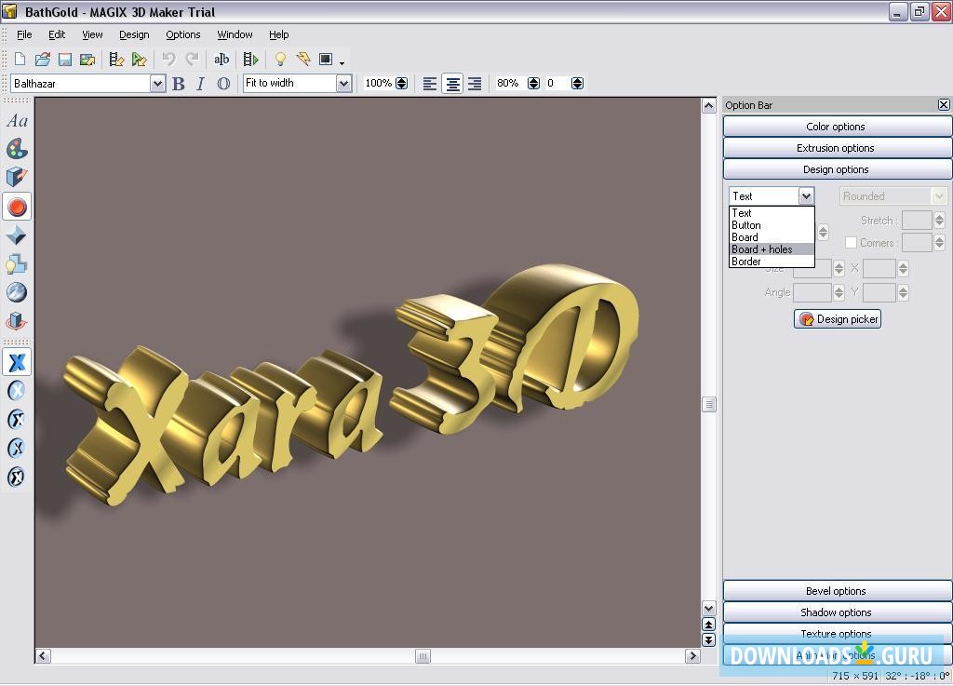The image size is (953, 686).
Task: Click the 100% font size field
Action: click(x=378, y=84)
